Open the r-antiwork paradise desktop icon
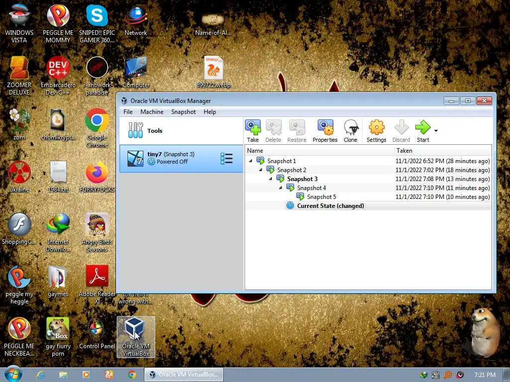Viewport: 510px width, 382px height. tap(97, 76)
